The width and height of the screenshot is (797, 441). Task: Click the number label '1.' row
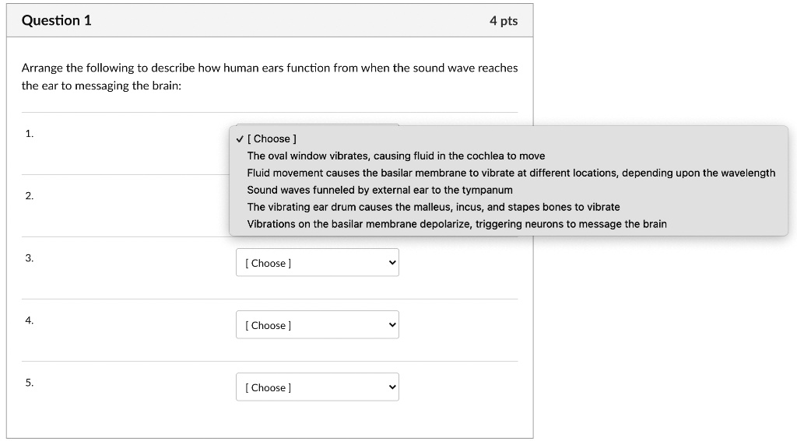(x=29, y=134)
